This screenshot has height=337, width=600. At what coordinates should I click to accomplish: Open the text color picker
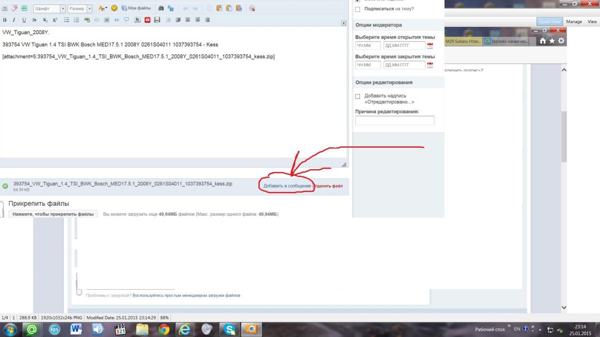[x=102, y=8]
